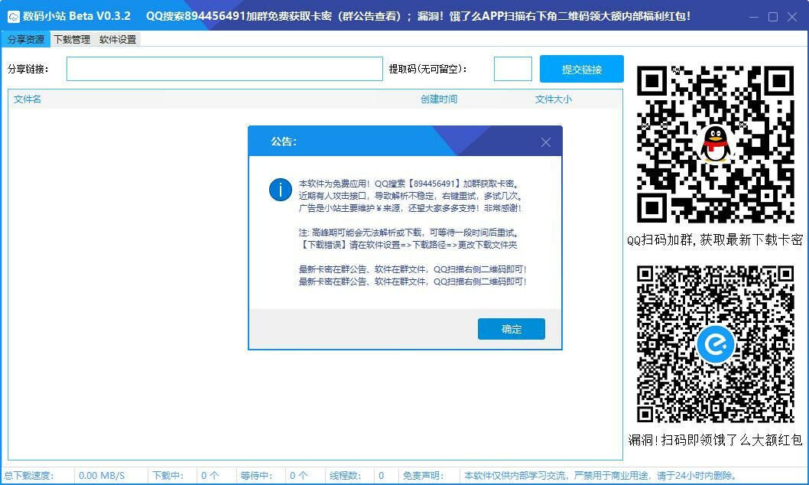Go to the 软件设置 tab
The image size is (809, 485).
click(x=118, y=39)
